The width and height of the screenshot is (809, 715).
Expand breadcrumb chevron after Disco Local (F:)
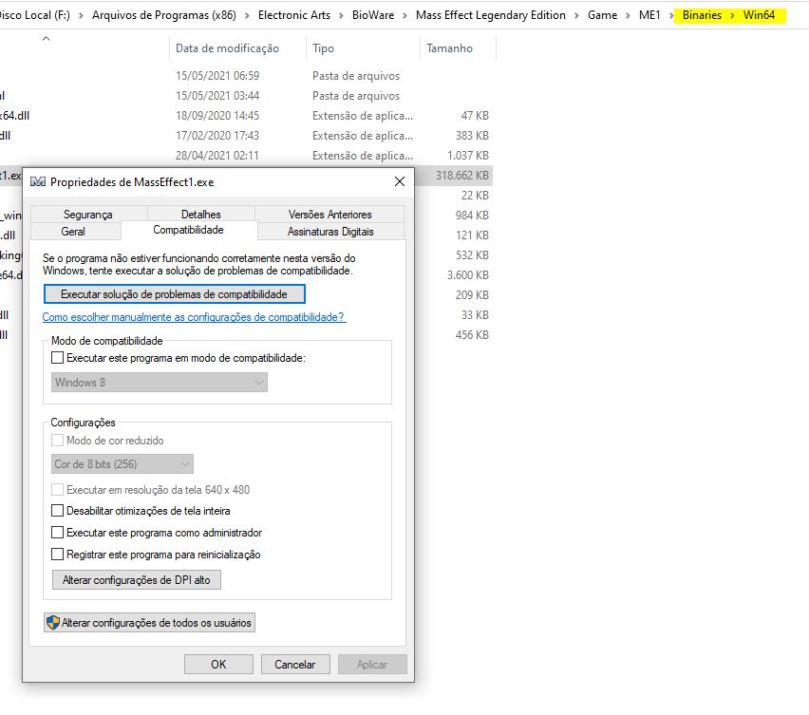click(x=81, y=15)
